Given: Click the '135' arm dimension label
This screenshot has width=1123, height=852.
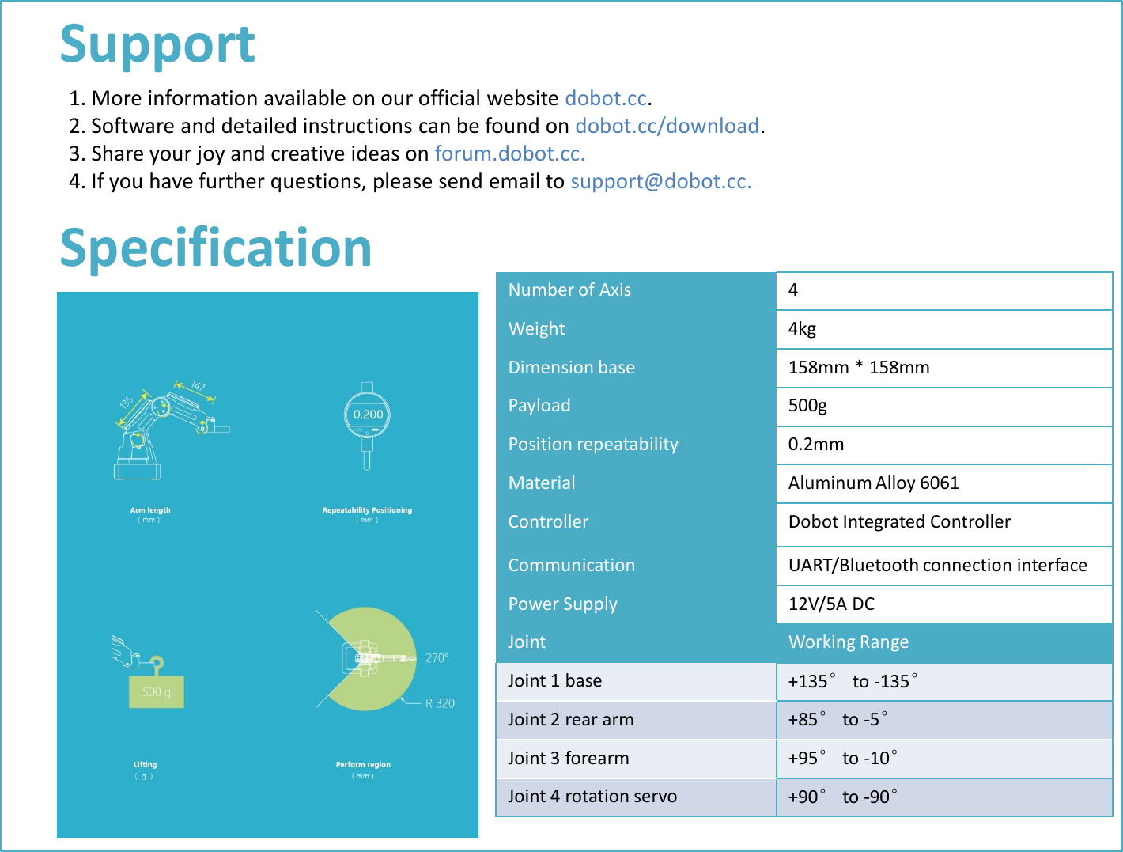Looking at the screenshot, I should pyautogui.click(x=127, y=402).
